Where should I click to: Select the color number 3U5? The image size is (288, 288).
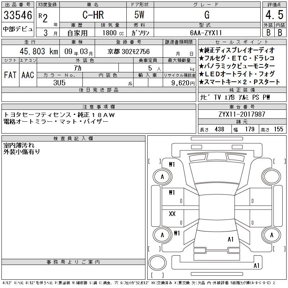click(x=59, y=83)
